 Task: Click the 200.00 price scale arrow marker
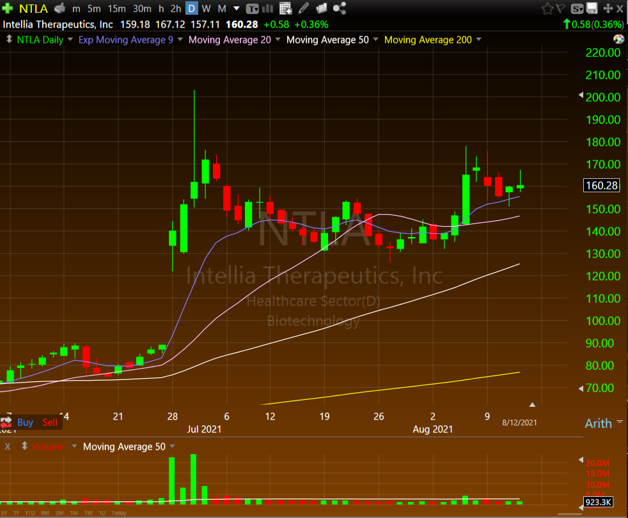581,95
